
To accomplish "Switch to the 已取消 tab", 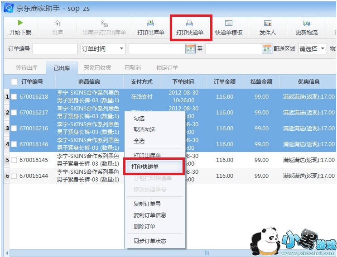I will [x=133, y=68].
